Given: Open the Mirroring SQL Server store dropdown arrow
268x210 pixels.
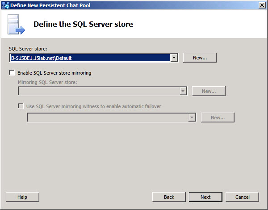Looking at the screenshot, I should pyautogui.click(x=183, y=91).
